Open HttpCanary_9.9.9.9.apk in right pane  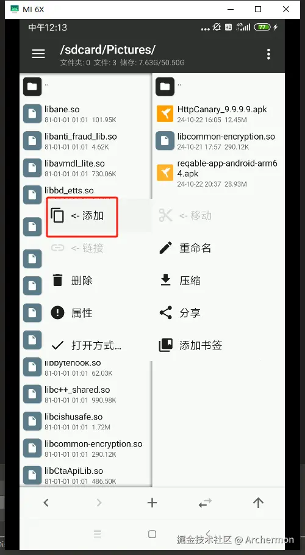coord(218,114)
